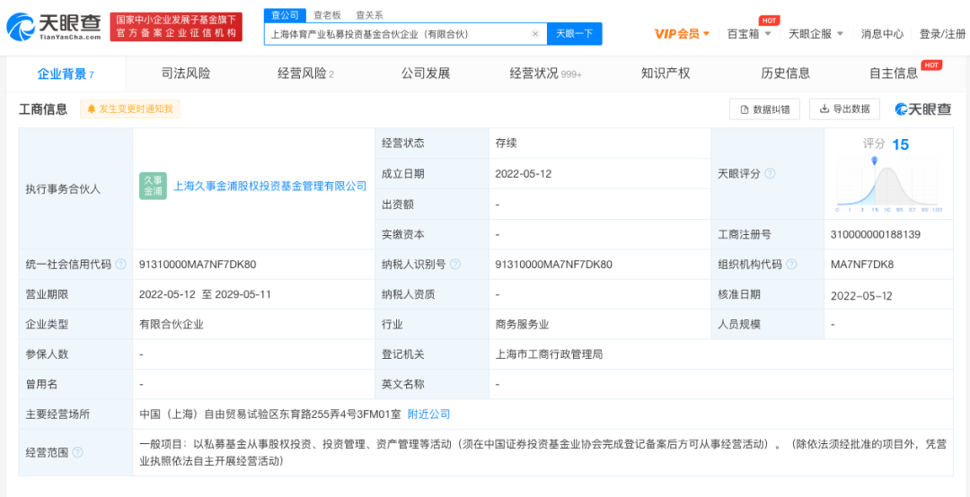Click the 天眼一下 search button
This screenshot has height=497, width=970.
coord(574,34)
